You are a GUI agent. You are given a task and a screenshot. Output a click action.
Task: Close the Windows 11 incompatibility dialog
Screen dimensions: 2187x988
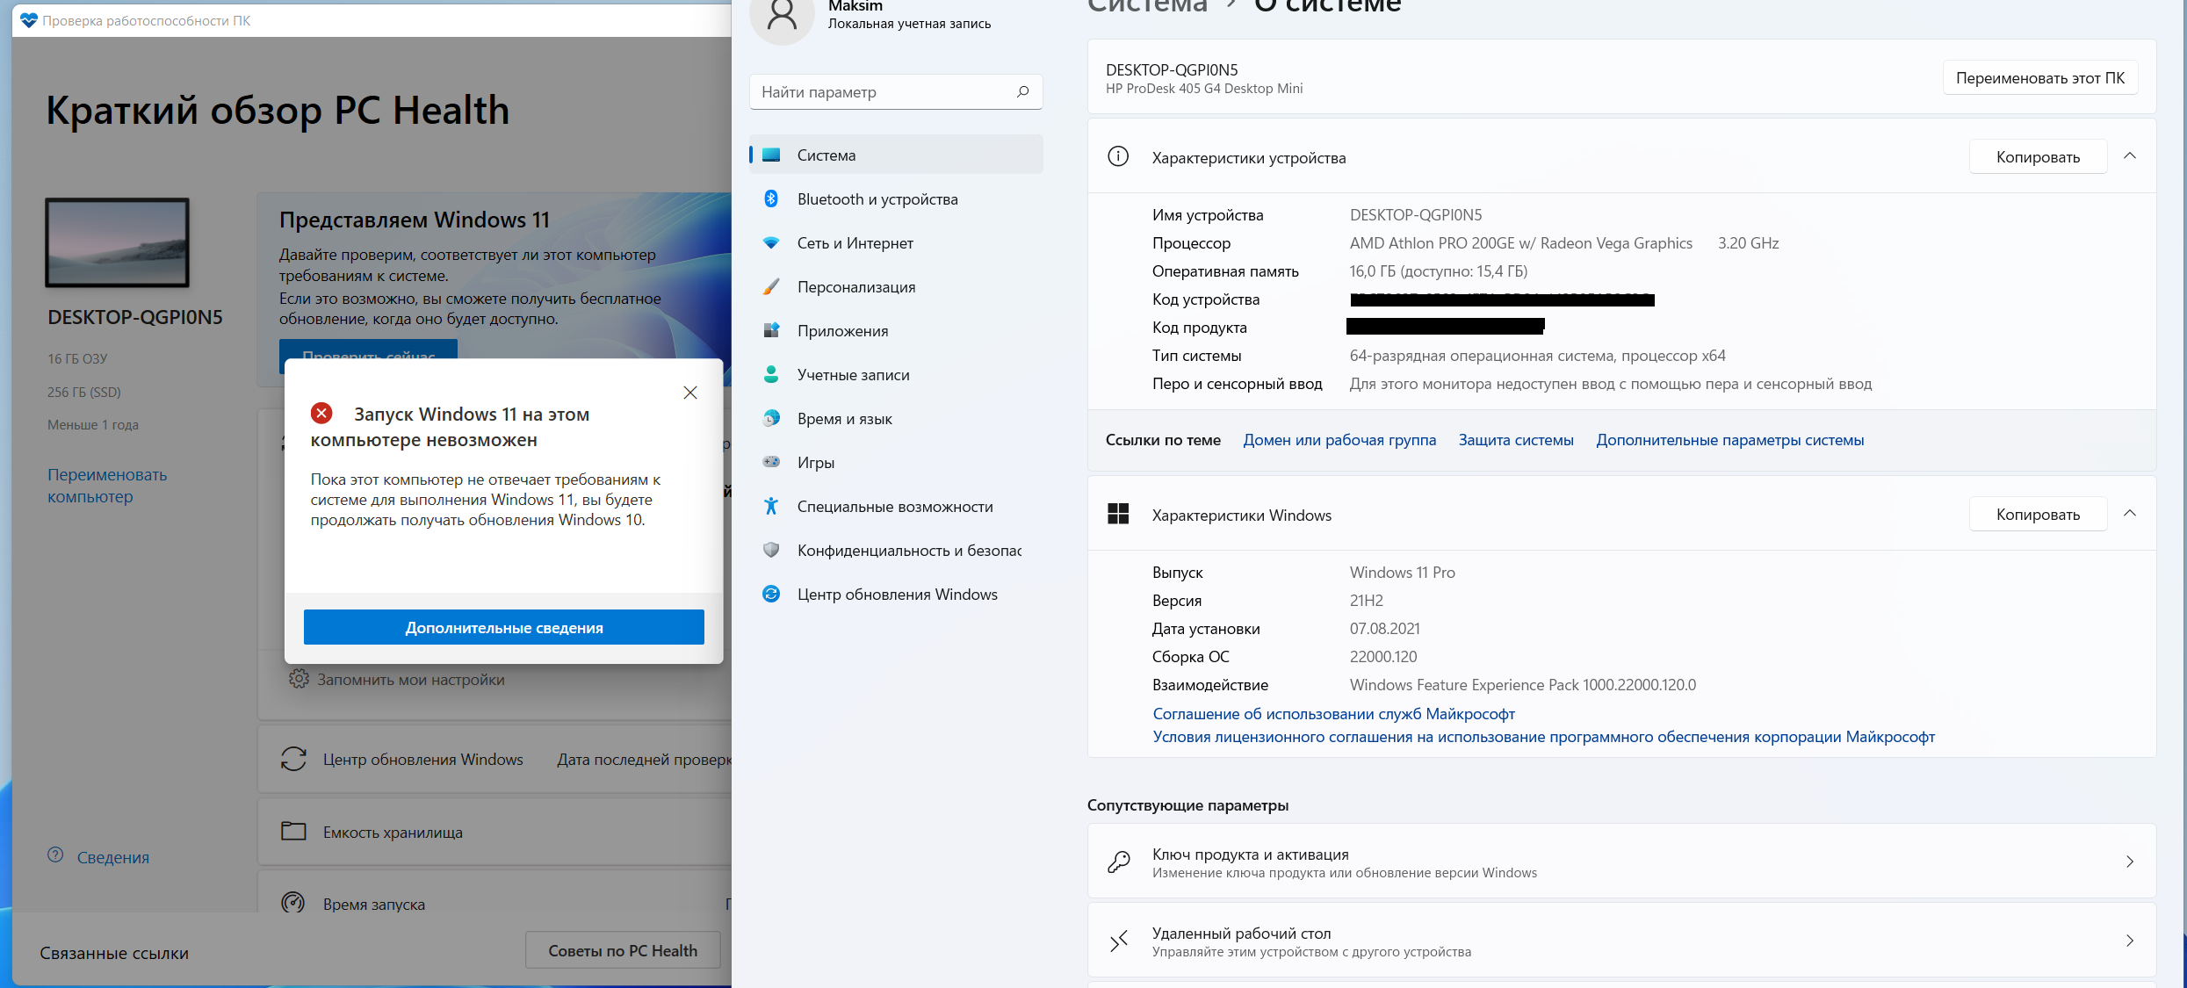[690, 393]
